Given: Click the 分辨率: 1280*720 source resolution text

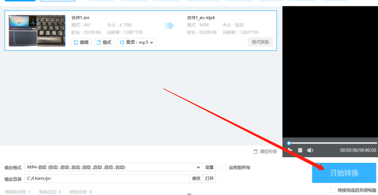Looking at the screenshot, I should [125, 32].
